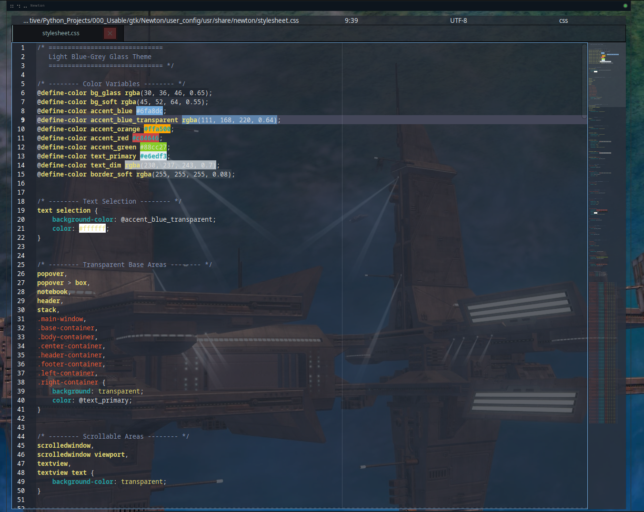Click the green status dot indicator
Viewport: 644px width, 512px height.
(x=625, y=6)
